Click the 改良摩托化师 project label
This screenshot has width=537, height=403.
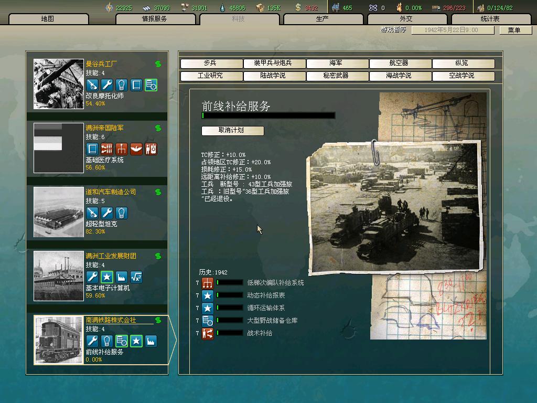click(105, 96)
